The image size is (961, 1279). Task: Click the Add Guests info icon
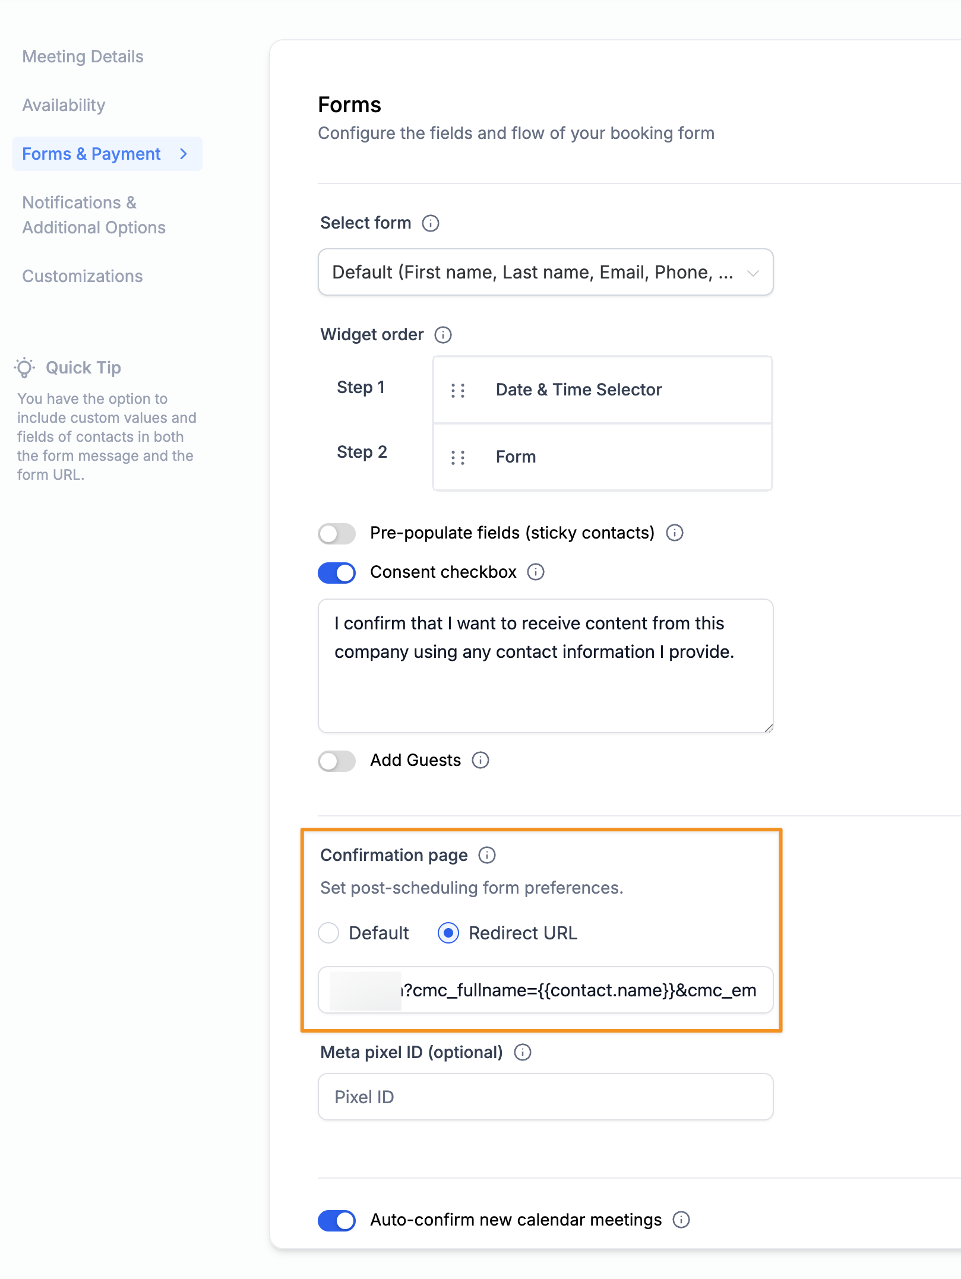[x=480, y=760]
